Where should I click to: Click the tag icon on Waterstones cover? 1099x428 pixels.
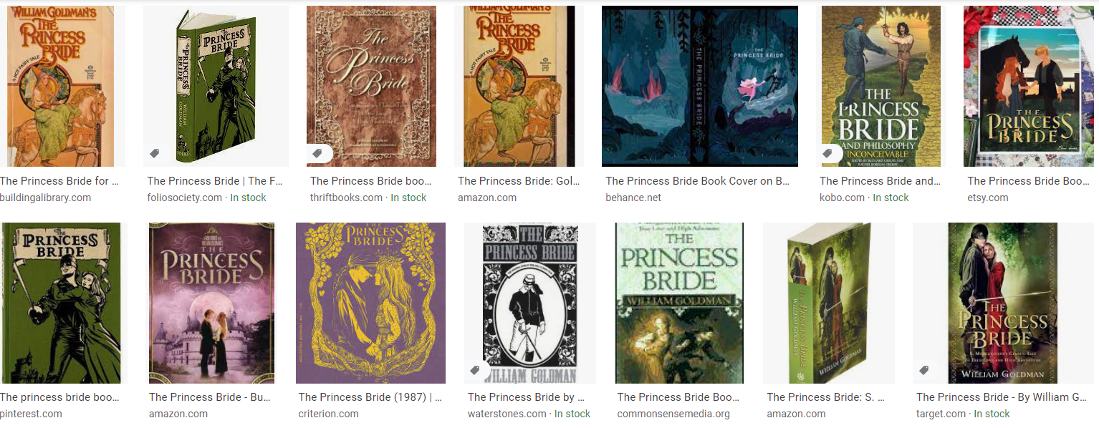click(474, 370)
